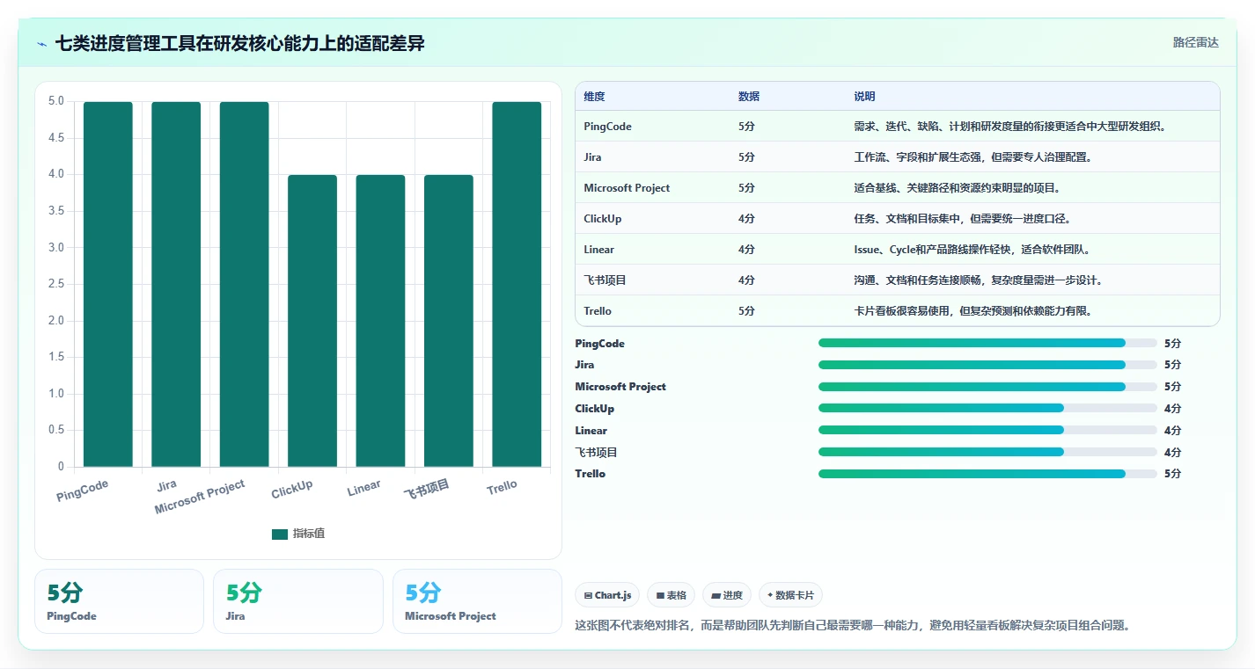Screen dimensions: 1255x669
Task: Click the lightning icon beside the title
Action: (x=41, y=43)
